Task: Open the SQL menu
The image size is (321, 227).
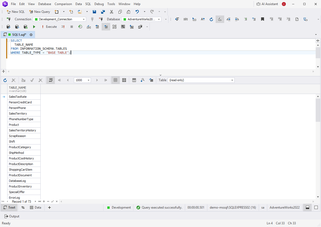Action: [x=88, y=4]
